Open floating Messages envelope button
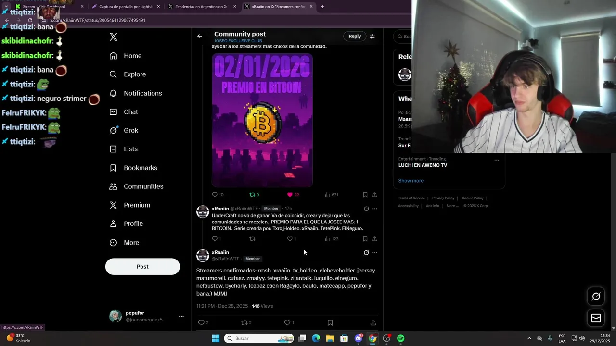616x346 pixels. tap(596, 318)
